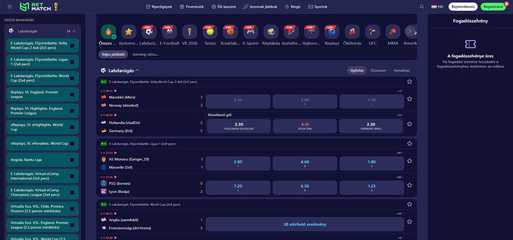Tick checkbox for ESportsBattle World Cup (2x4 perc)

tap(72, 78)
